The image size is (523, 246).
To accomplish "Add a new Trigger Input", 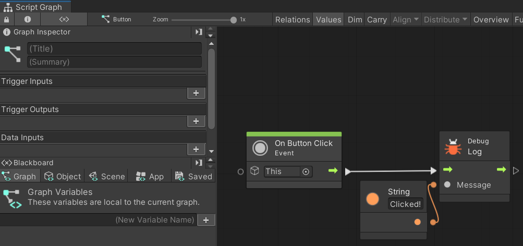I will point(196,93).
